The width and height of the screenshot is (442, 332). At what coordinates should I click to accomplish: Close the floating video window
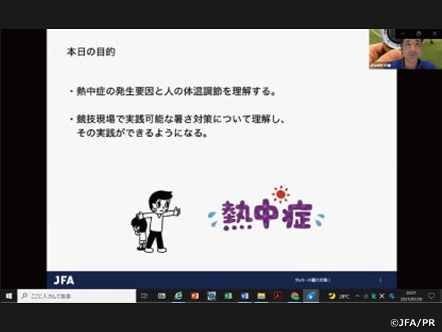[x=433, y=33]
